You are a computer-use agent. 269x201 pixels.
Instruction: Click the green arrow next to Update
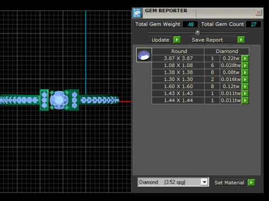point(177,40)
